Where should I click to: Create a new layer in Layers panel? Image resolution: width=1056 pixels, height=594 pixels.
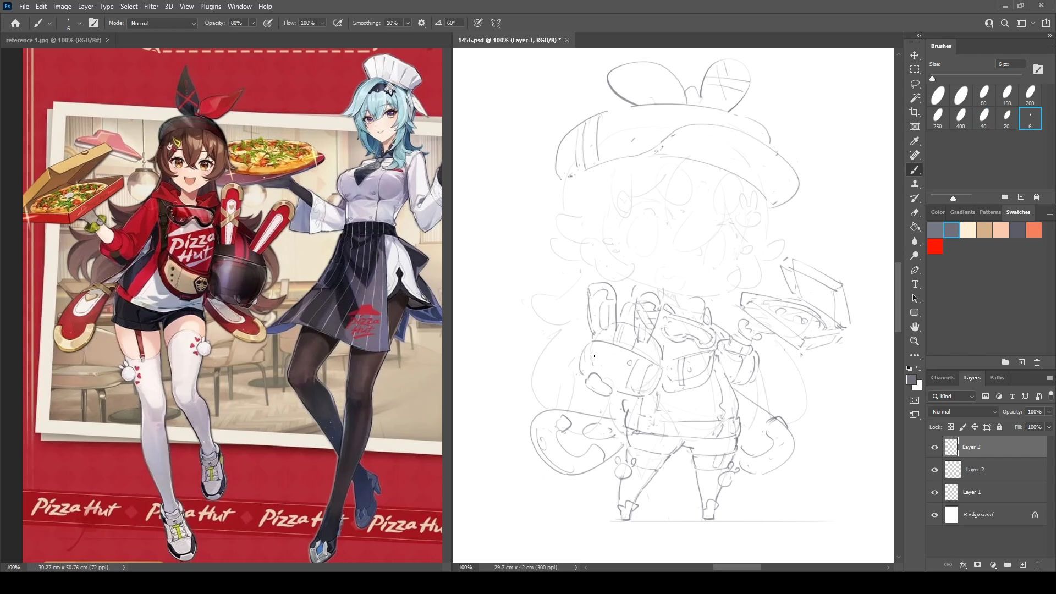coord(1022,565)
